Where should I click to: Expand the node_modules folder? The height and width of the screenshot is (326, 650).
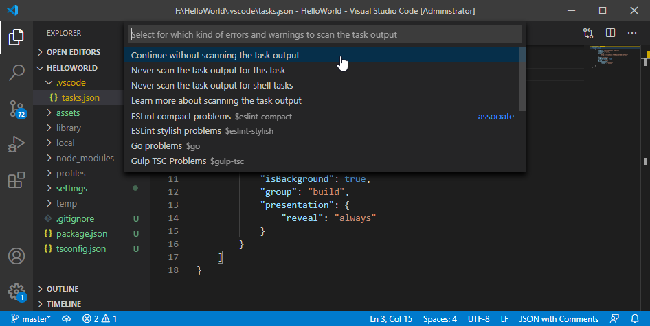[85, 159]
